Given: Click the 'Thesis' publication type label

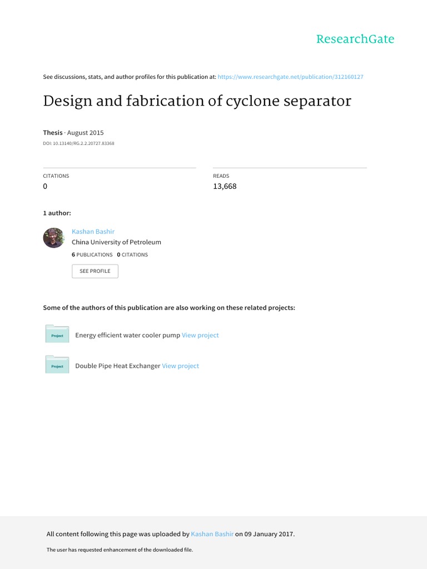Looking at the screenshot, I should tap(53, 133).
